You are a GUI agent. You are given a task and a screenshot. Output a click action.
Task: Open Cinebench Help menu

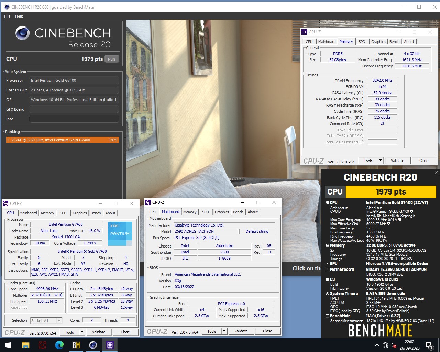click(19, 16)
